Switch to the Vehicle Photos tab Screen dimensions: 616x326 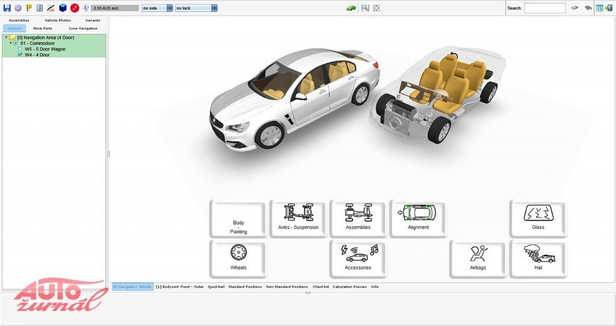click(x=58, y=20)
